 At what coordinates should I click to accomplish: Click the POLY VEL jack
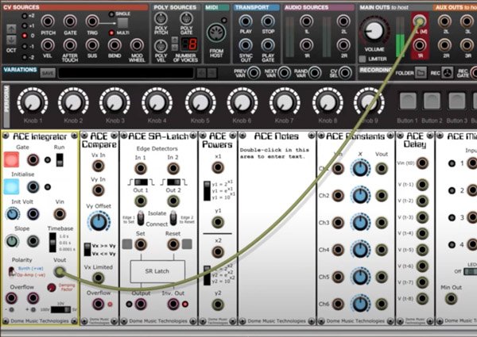(x=161, y=46)
